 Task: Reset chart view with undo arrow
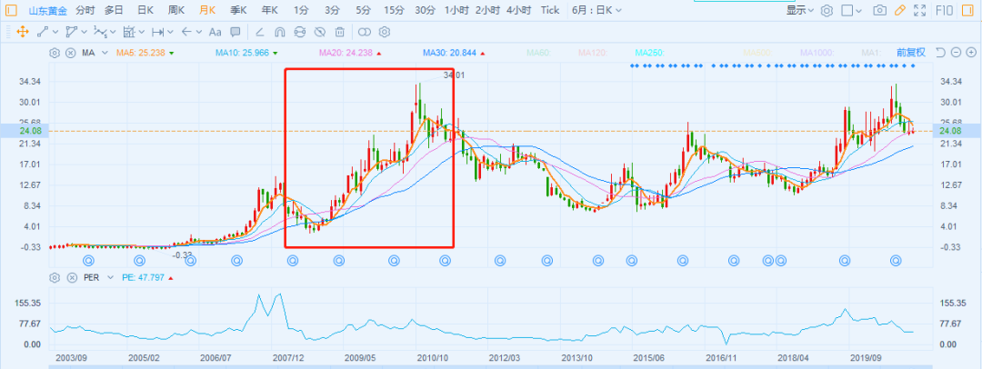pos(941,53)
